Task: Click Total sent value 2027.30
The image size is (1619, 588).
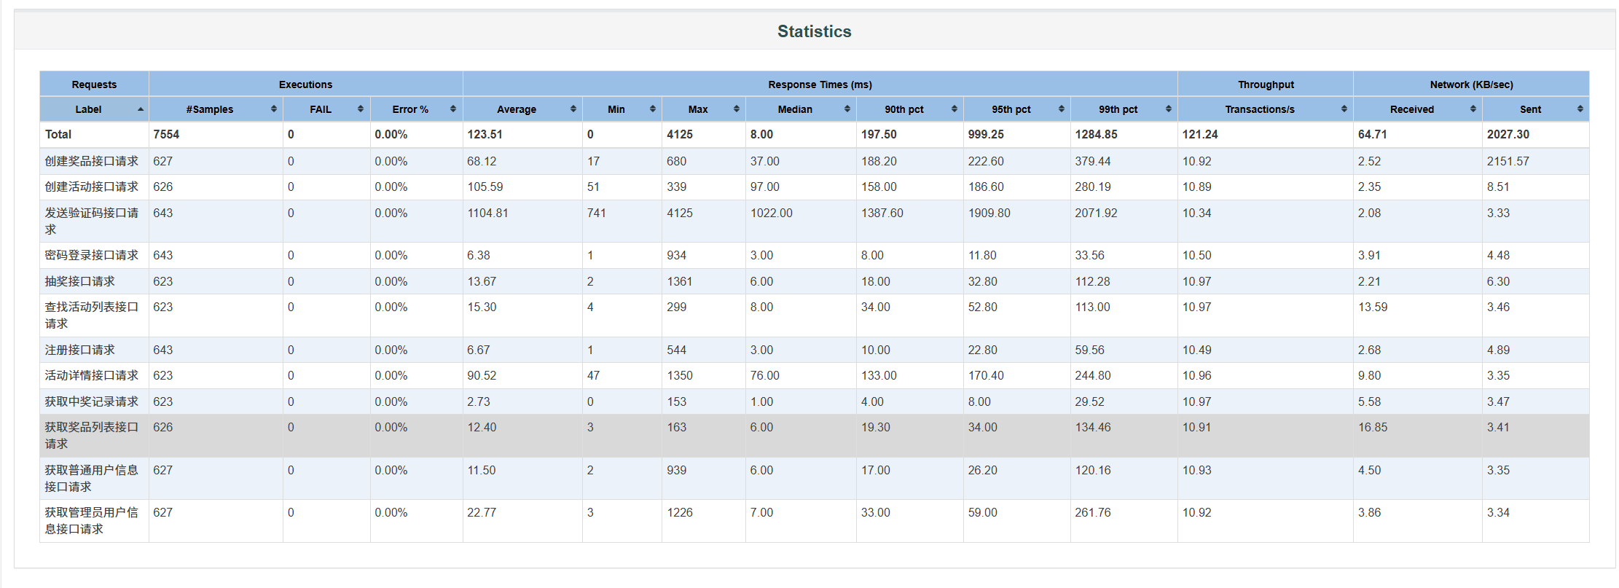Action: coord(1508,134)
